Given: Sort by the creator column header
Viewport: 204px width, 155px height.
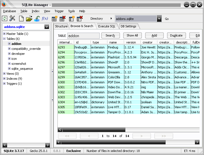Looking at the screenshot, I should point(149,42).
